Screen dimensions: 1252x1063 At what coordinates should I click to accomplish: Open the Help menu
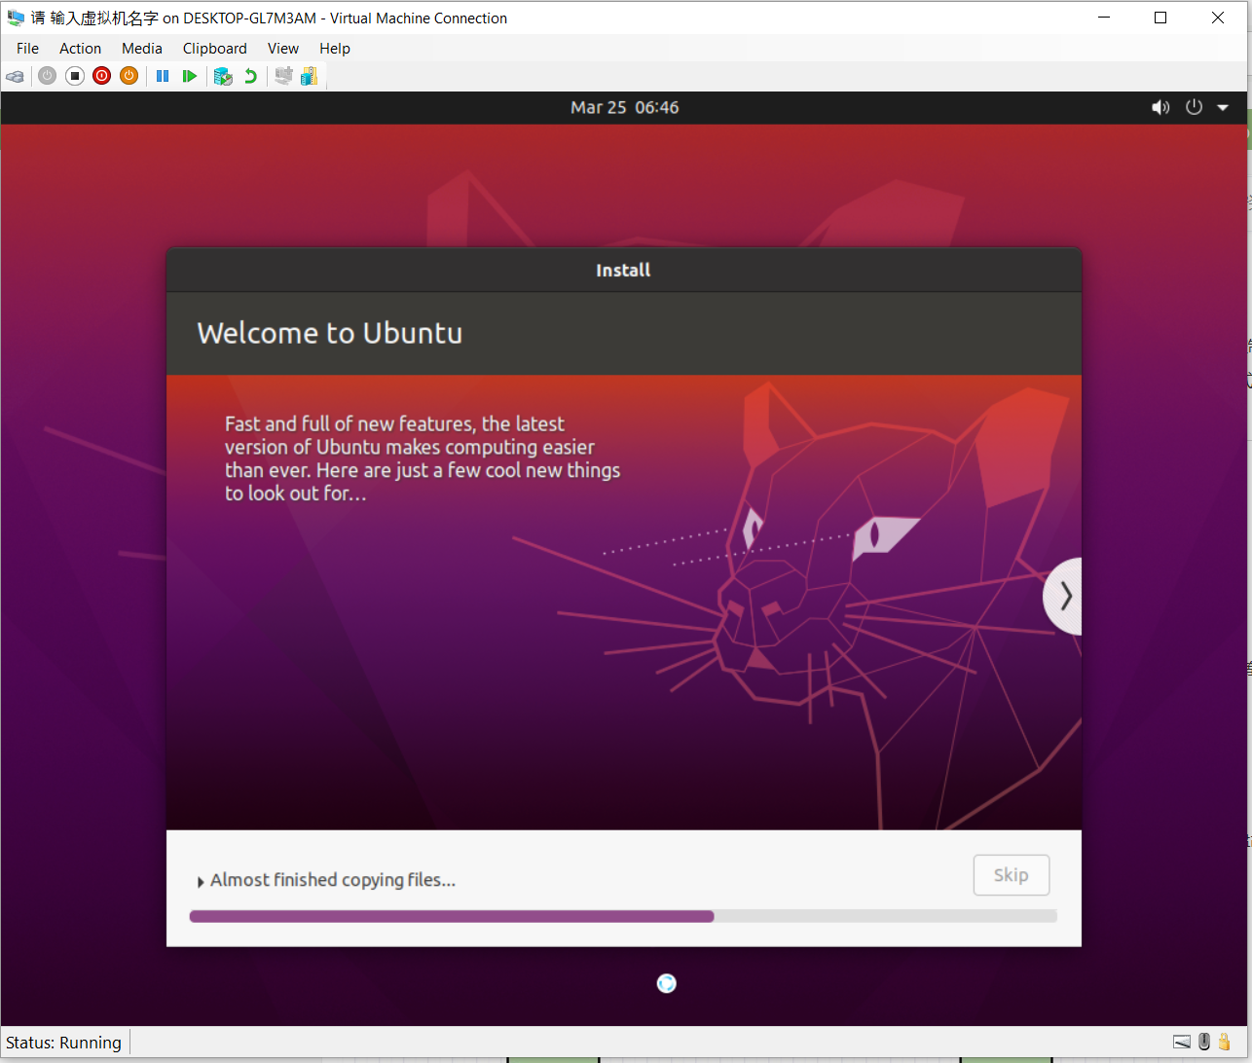tap(335, 49)
